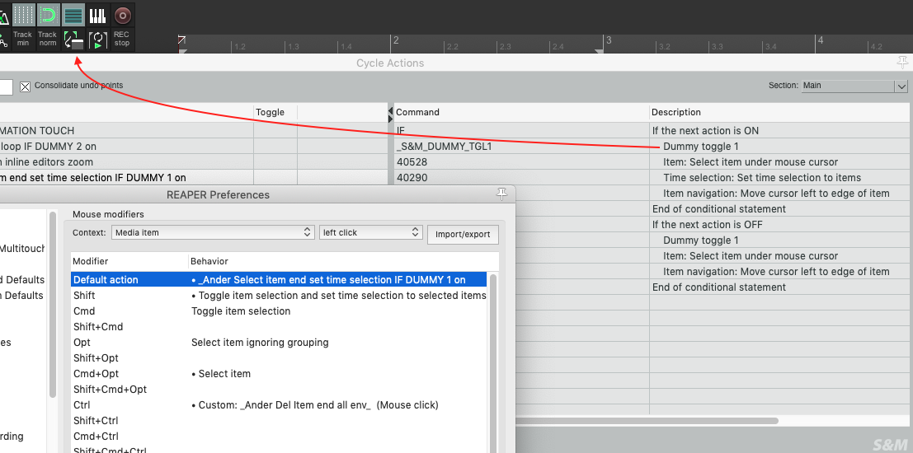The width and height of the screenshot is (913, 453).
Task: Click measure 2 on the timeline ruler
Action: [x=395, y=40]
